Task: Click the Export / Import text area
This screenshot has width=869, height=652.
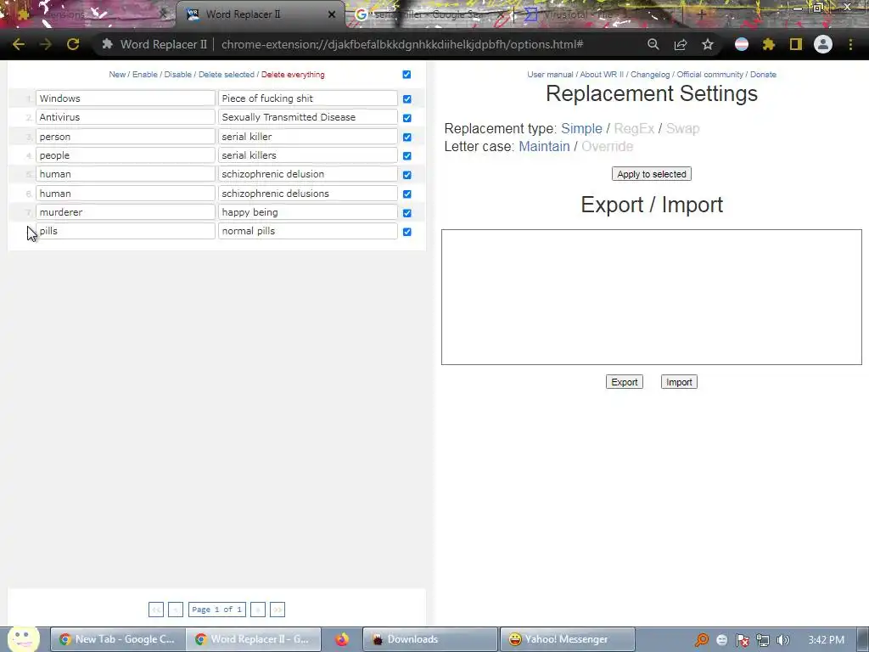Action: (x=652, y=297)
